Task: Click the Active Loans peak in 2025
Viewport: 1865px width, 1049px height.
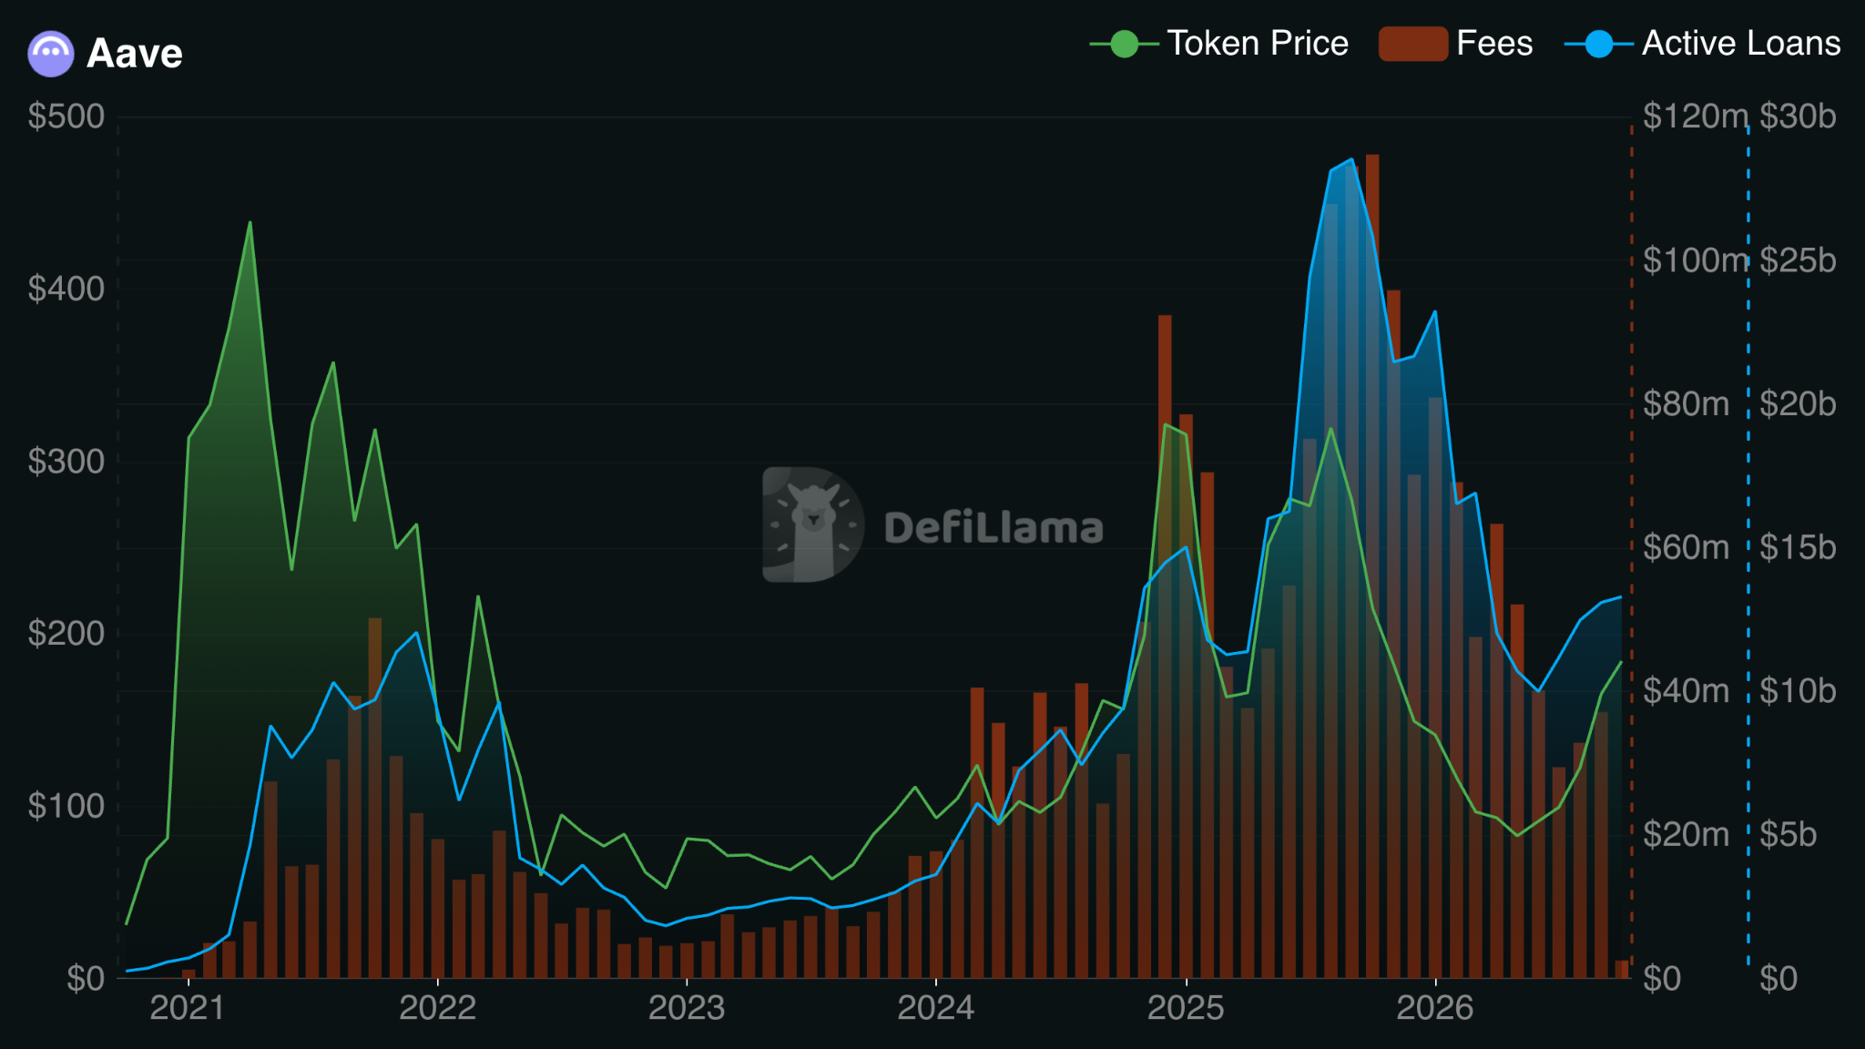Action: point(1351,159)
